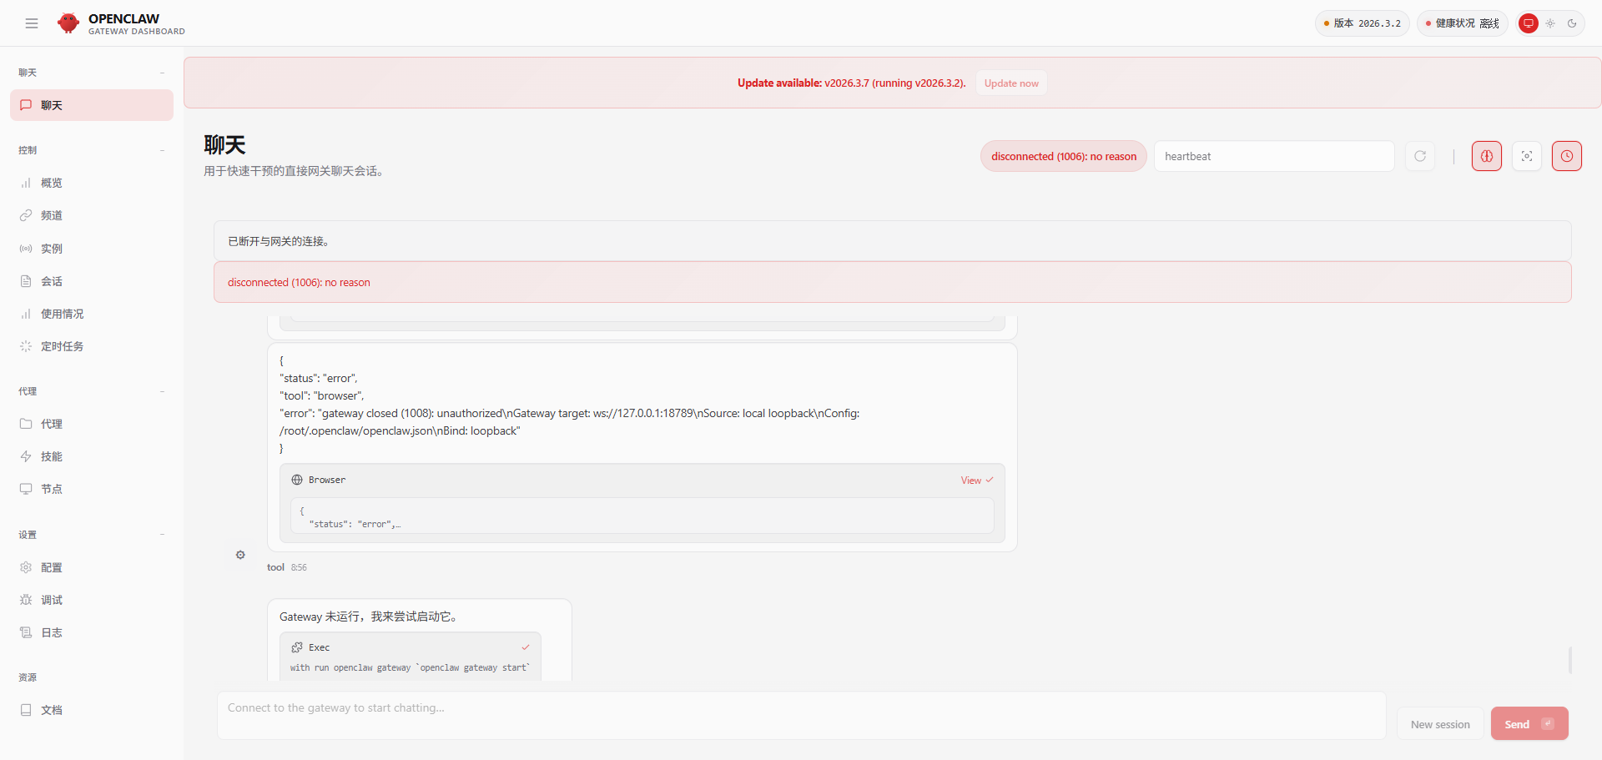Click the gateway closed (1008) error text
This screenshot has width=1602, height=760.
pos(569,422)
